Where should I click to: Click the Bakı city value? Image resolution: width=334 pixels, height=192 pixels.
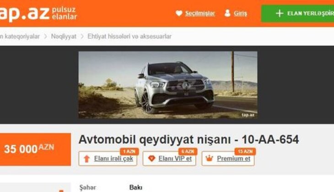coord(136,187)
